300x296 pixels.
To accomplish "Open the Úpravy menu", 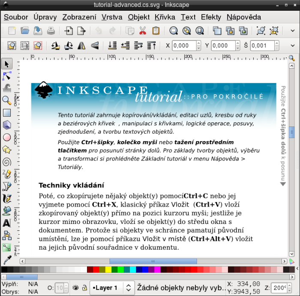I will 45,17.
